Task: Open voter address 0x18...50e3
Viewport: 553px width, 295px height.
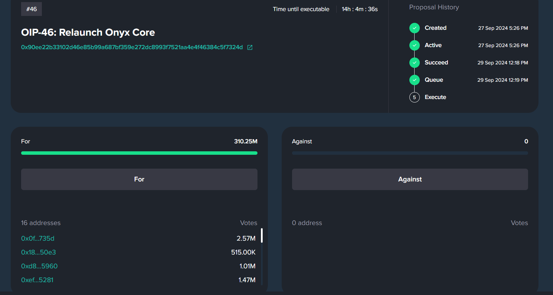Action: point(38,252)
